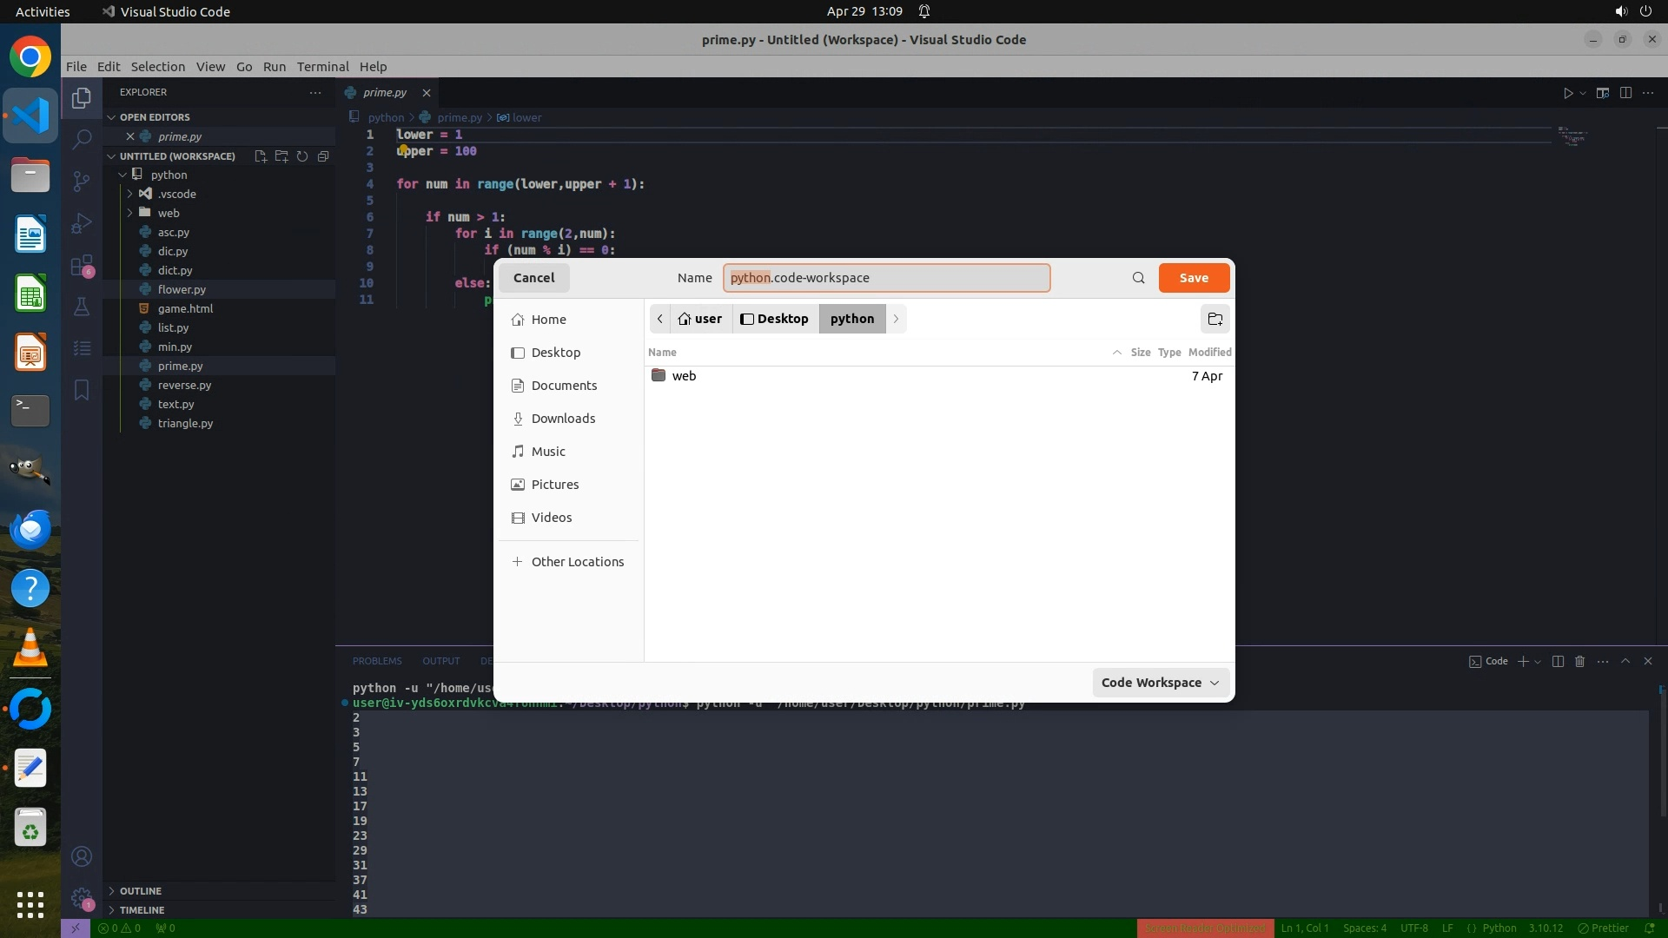Viewport: 1668px width, 938px height.
Task: Click the Save button
Action: pyautogui.click(x=1194, y=278)
